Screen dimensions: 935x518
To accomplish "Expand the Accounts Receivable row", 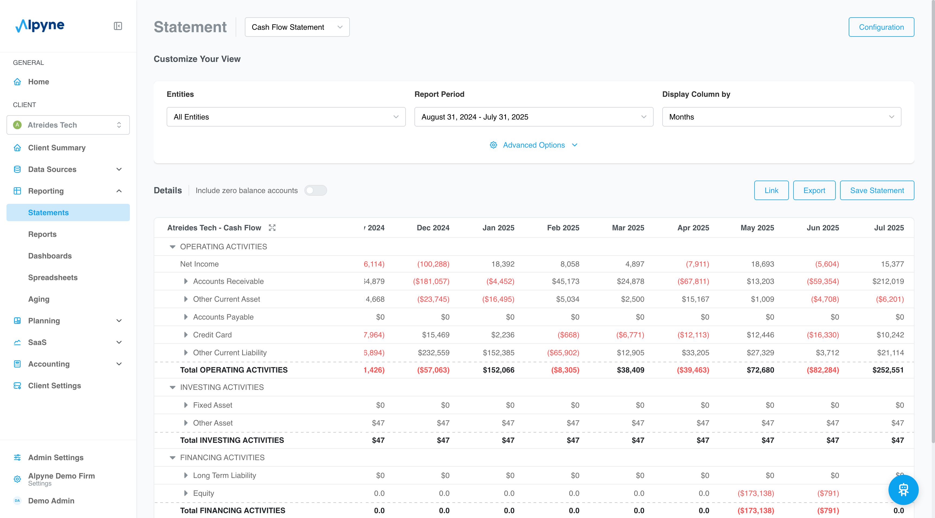I will click(x=186, y=281).
